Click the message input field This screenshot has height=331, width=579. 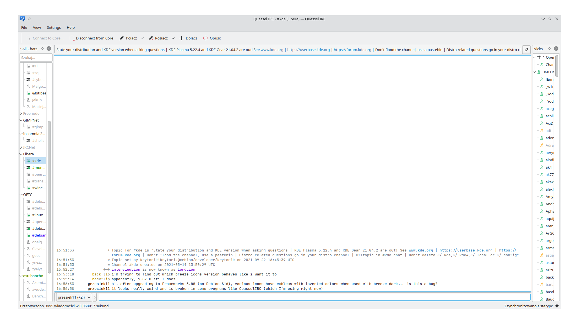point(315,297)
